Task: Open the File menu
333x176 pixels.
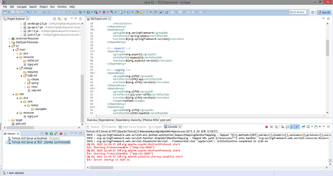Action: click(5, 7)
